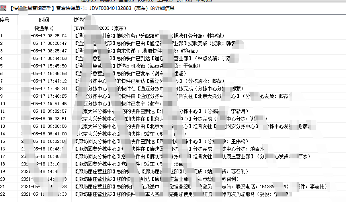This screenshot has width=346, height=202.
Task: Select the row 13 description mentioning 固安分拣中心
Action: point(194,126)
